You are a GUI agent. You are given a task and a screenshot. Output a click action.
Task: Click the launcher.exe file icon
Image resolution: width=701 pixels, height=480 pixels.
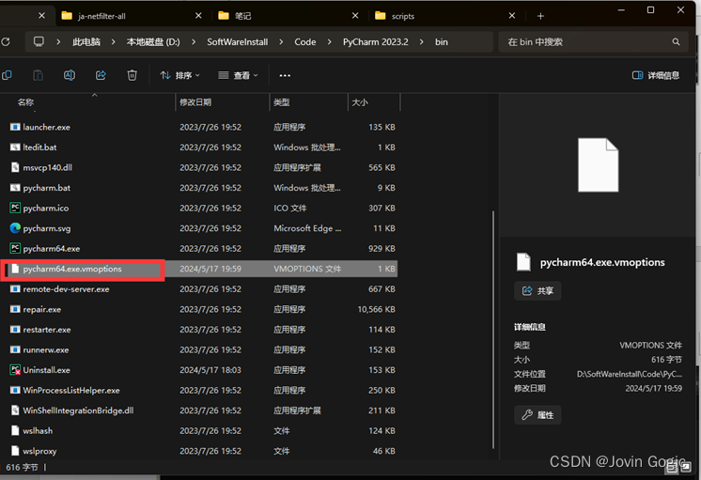click(15, 127)
